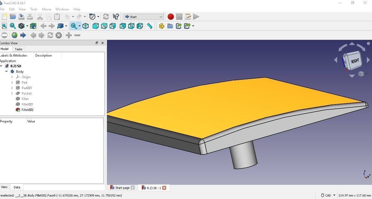Expand the Pocket tree node
The height and width of the screenshot is (199, 372).
12,93
